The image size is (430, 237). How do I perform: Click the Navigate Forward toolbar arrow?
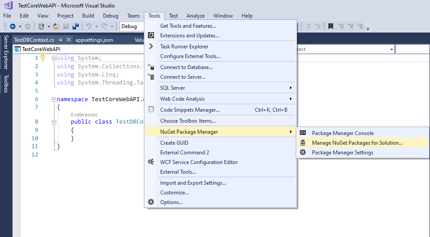(28, 26)
